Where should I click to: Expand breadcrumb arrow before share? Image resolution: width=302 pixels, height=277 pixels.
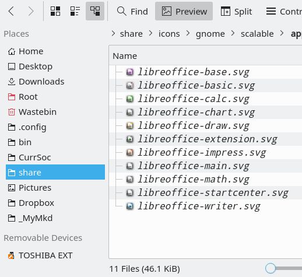click(x=113, y=34)
